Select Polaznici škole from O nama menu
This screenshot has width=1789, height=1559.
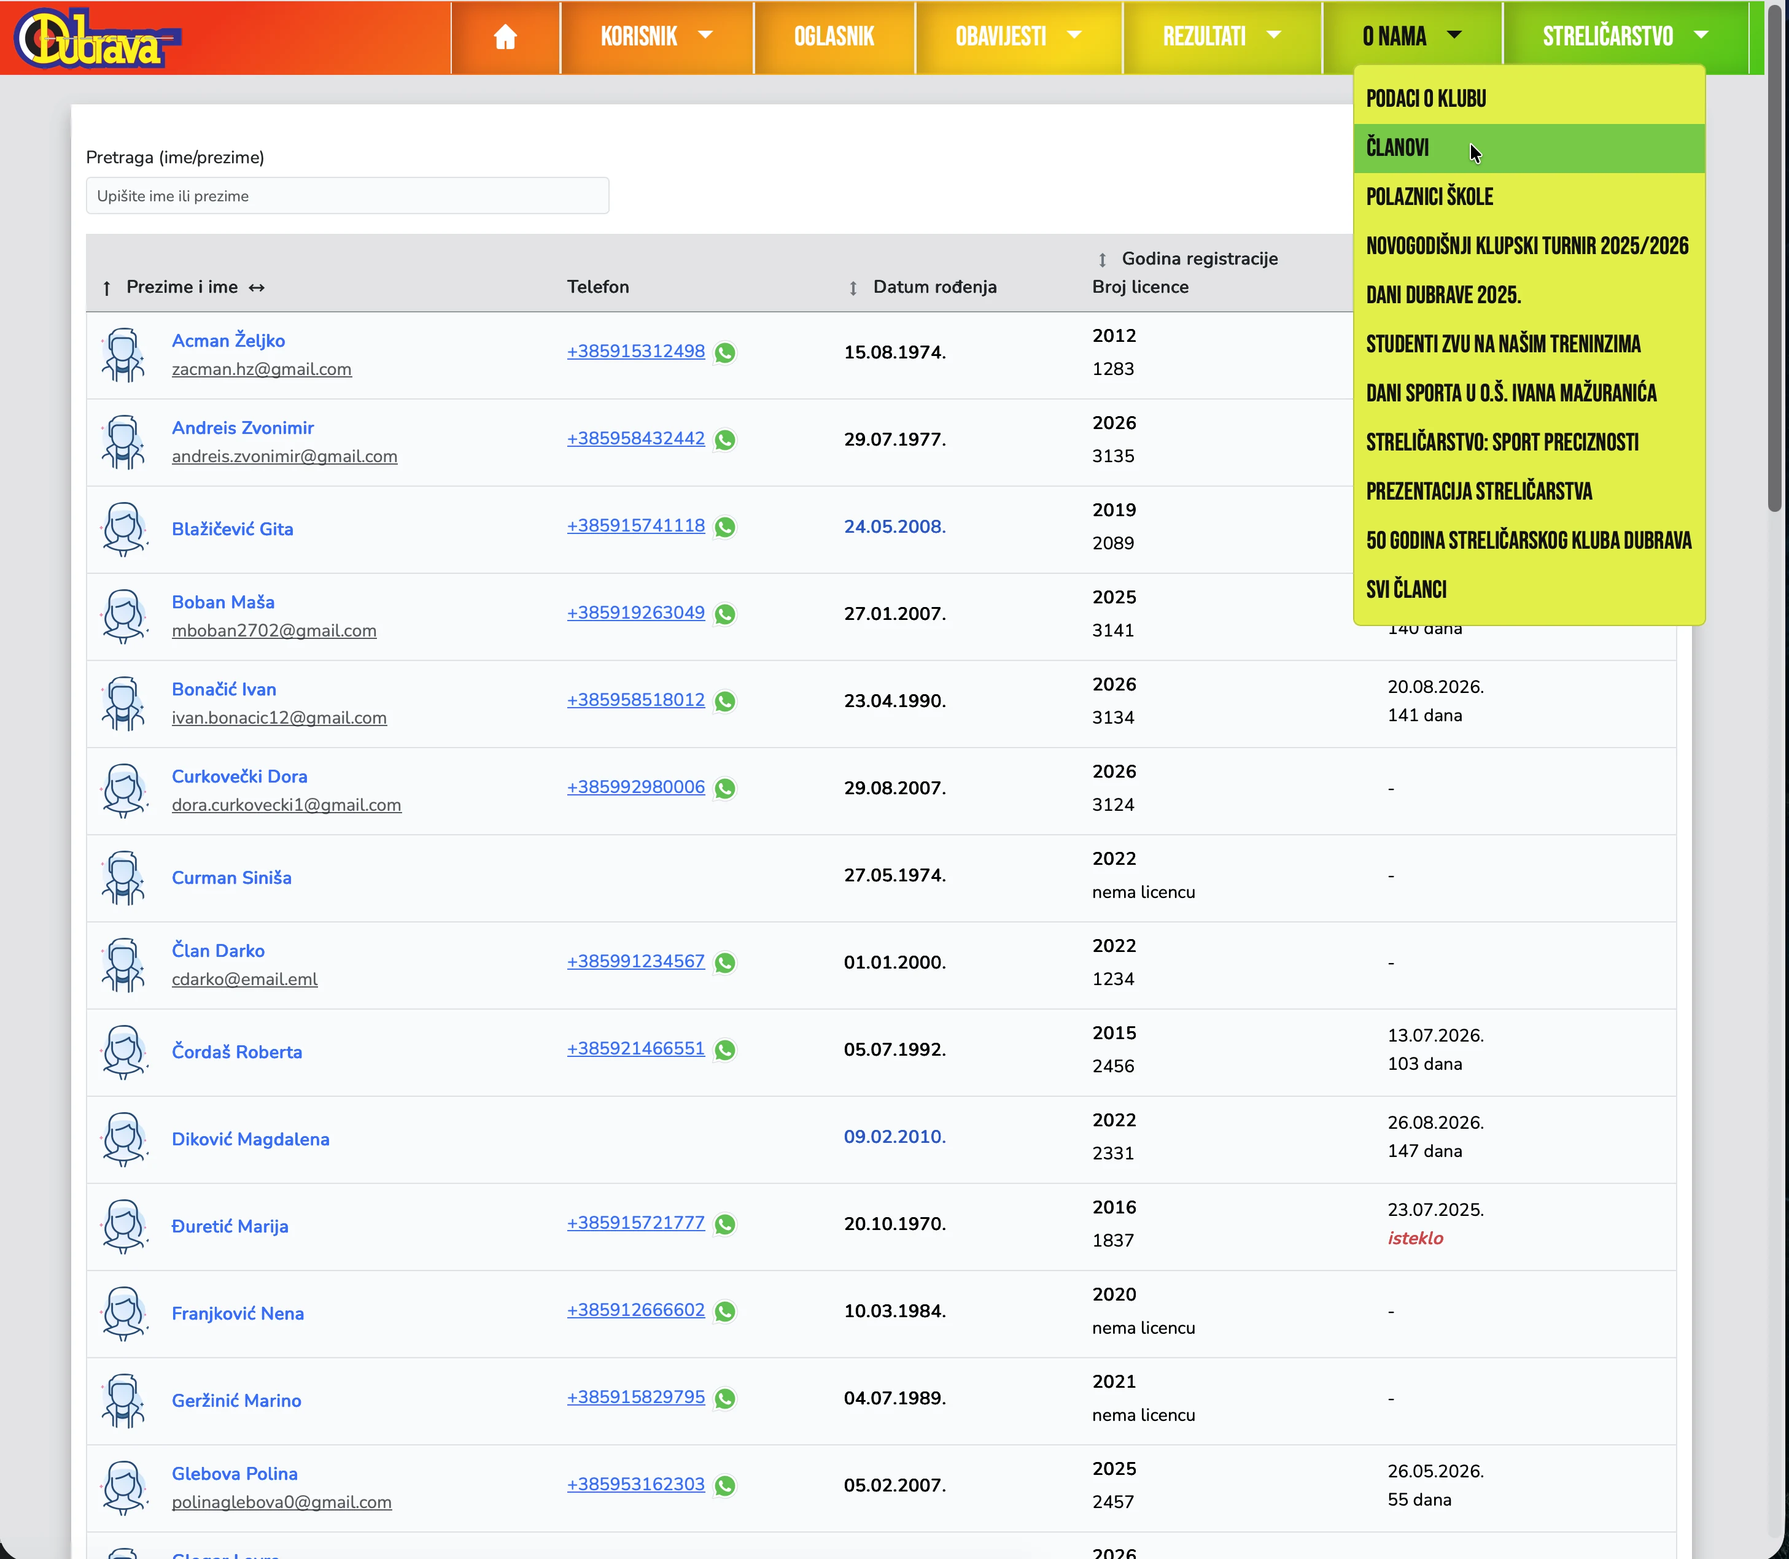[1429, 196]
